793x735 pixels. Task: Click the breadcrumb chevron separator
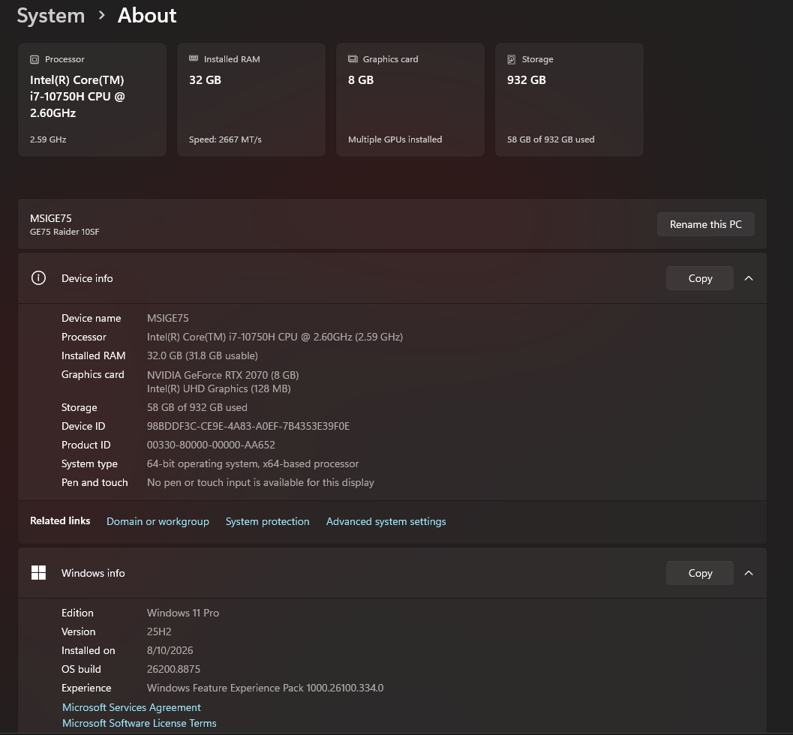(101, 15)
